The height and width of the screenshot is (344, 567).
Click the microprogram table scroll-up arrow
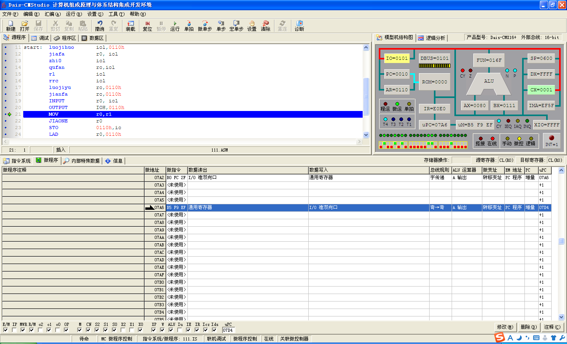pos(561,170)
